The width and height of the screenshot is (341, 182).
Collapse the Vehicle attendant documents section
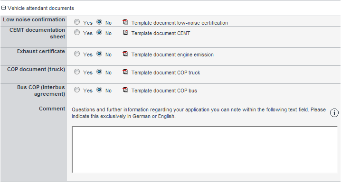point(3,8)
